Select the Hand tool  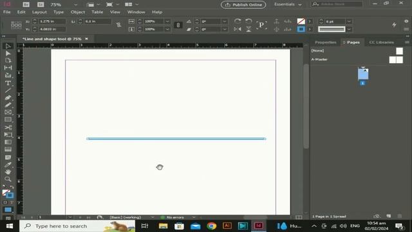8,172
